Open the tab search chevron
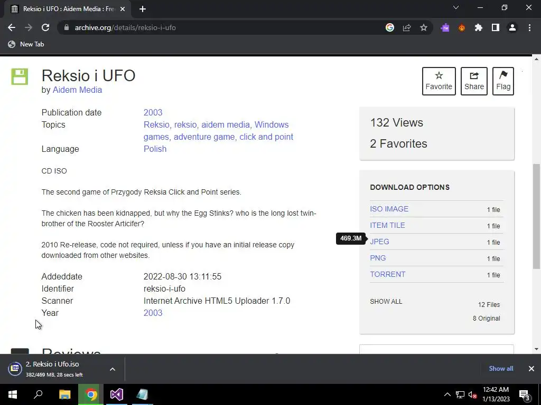The height and width of the screenshot is (405, 541). tap(456, 7)
